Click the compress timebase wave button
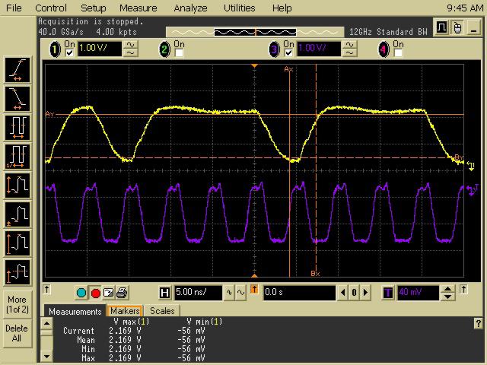 [229, 293]
